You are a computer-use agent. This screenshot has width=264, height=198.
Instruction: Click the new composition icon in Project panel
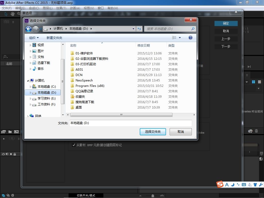tap(16, 132)
